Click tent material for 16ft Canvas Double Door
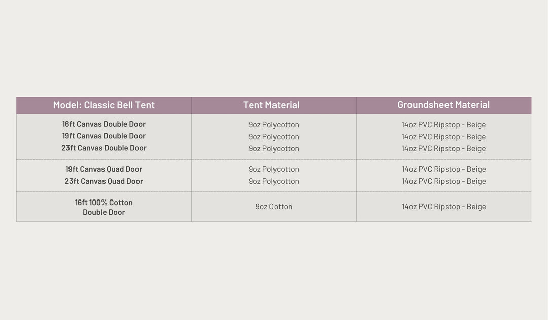This screenshot has height=320, width=548. 274,125
